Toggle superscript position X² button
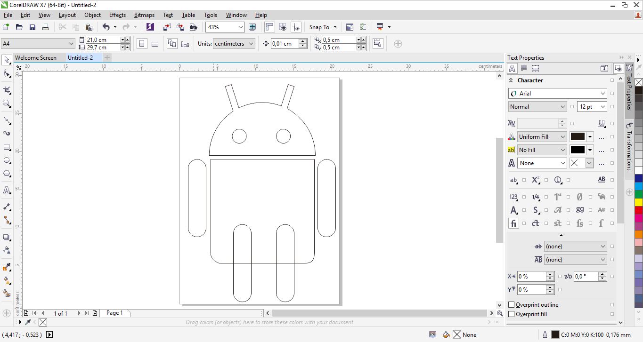The height and width of the screenshot is (342, 643). (x=536, y=180)
